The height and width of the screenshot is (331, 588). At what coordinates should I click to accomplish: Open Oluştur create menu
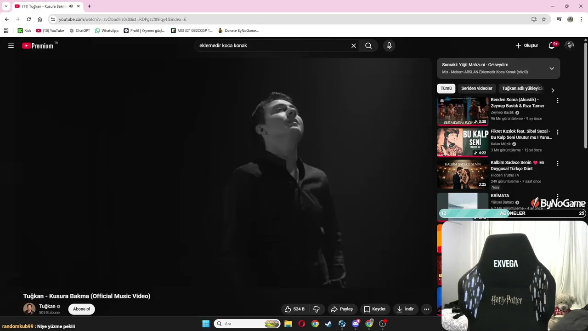tap(527, 46)
